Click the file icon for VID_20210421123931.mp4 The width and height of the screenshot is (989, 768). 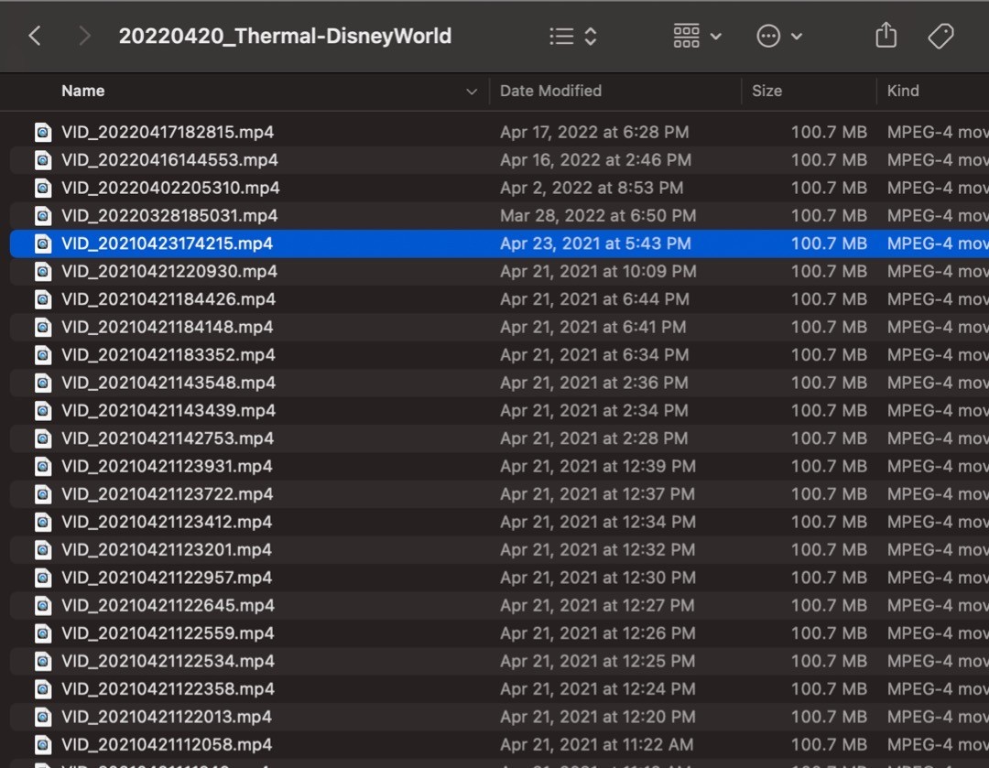43,466
